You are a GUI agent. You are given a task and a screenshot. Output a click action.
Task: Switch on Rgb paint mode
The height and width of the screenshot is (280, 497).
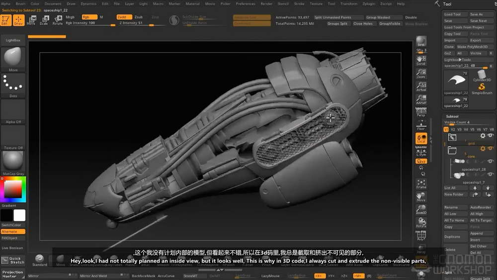[x=89, y=17]
